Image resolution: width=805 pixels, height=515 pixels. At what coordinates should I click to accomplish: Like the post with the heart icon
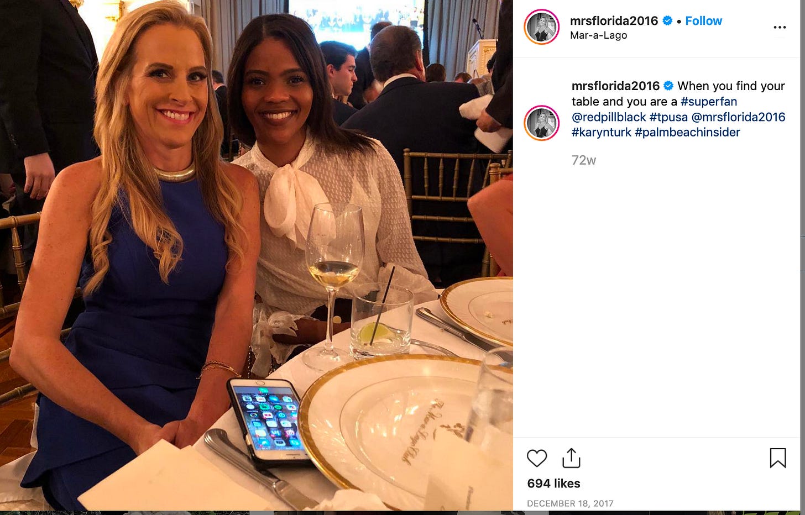point(536,458)
